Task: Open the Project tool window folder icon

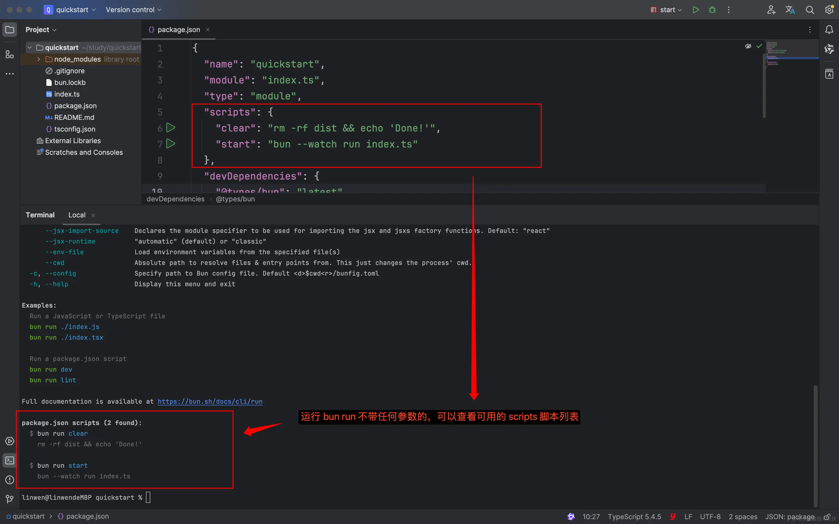Action: click(x=10, y=30)
